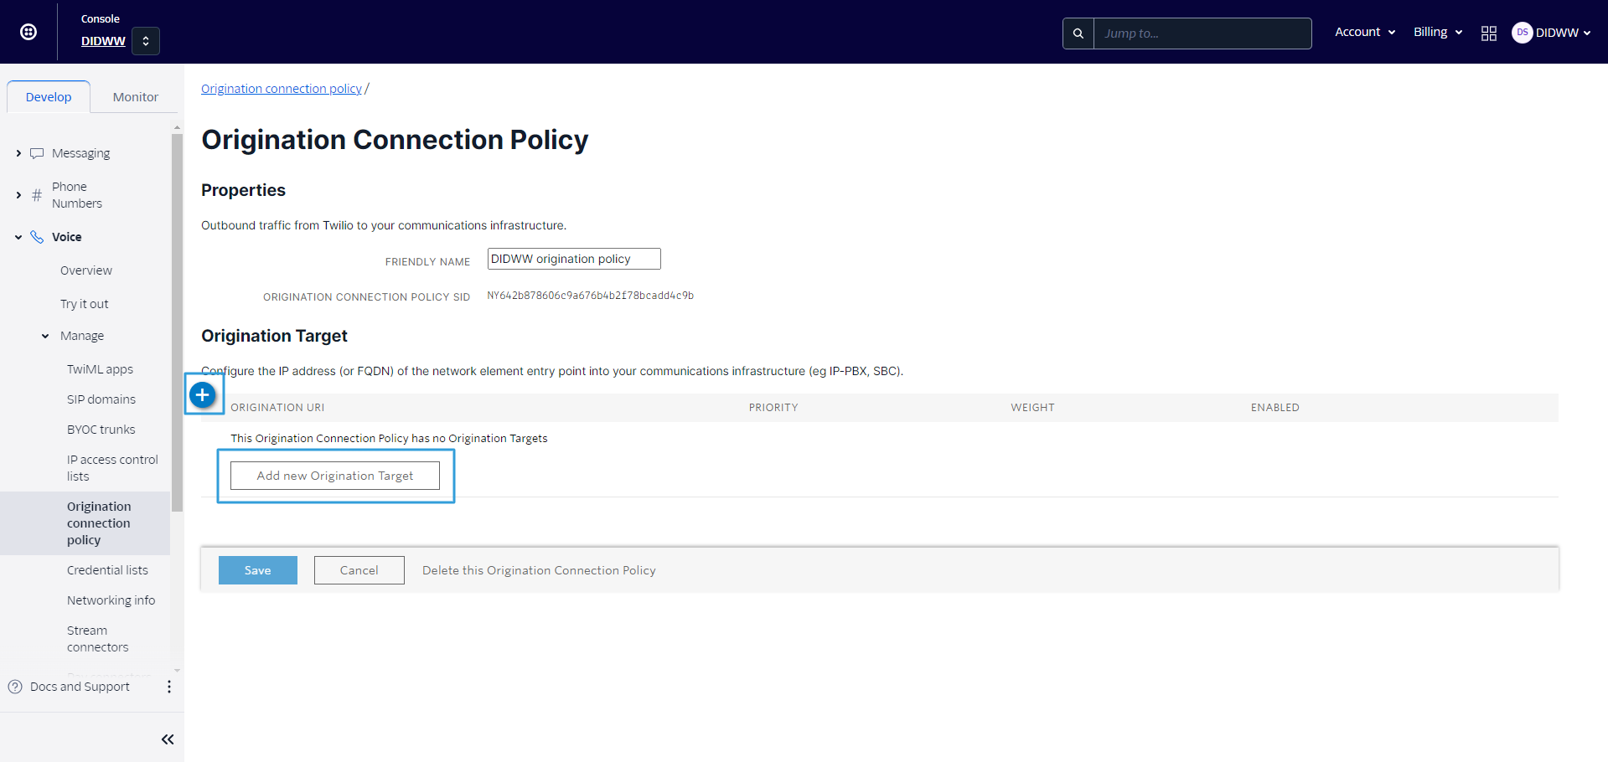Click the Twilio logo icon in header
This screenshot has height=762, width=1608.
pyautogui.click(x=28, y=32)
